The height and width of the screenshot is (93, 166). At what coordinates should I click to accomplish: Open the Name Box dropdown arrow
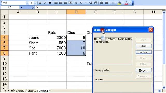coord(21,7)
